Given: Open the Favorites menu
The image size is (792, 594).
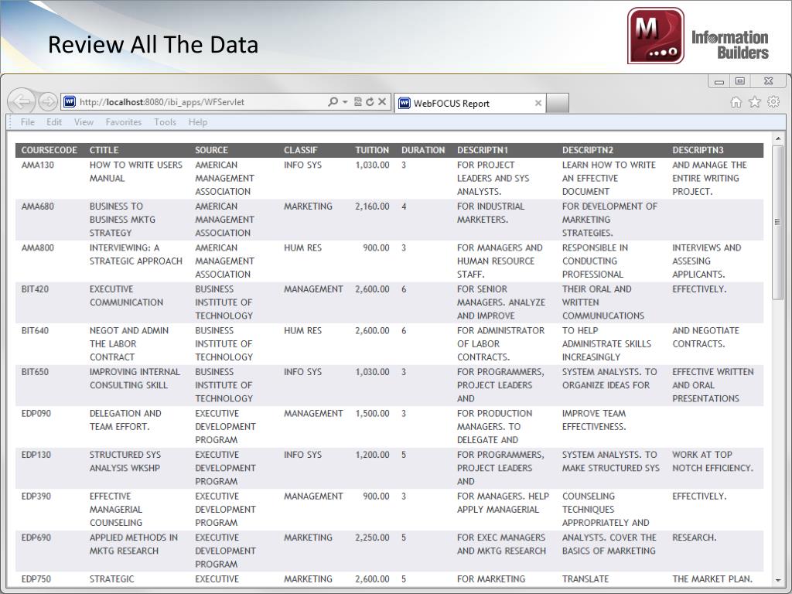Looking at the screenshot, I should pyautogui.click(x=124, y=122).
